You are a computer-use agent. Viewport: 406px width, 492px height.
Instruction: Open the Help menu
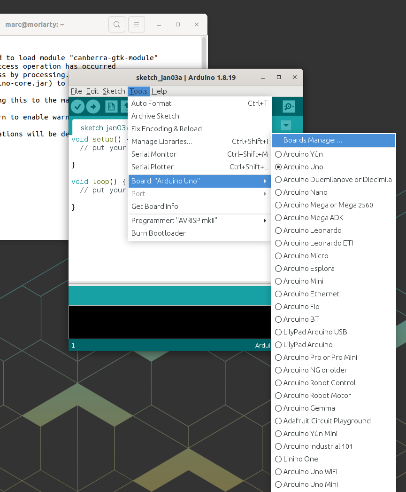(x=159, y=91)
